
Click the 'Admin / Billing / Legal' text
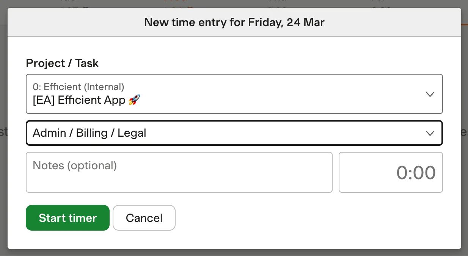[x=90, y=133]
